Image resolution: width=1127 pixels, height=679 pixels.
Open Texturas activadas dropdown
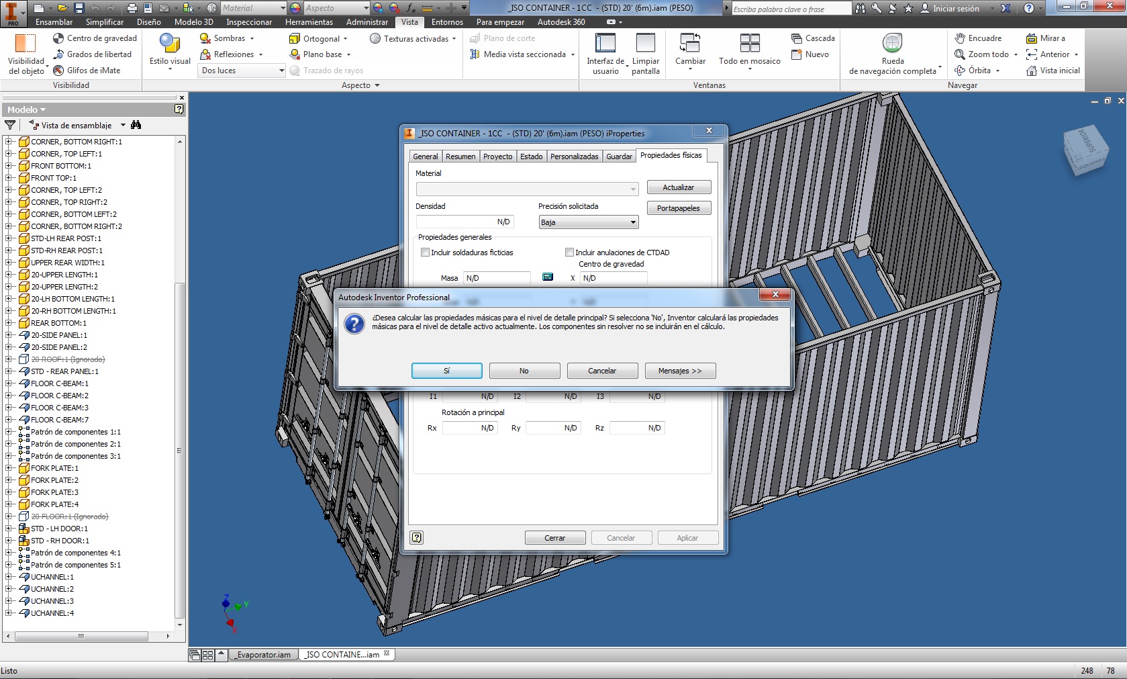pyautogui.click(x=454, y=39)
